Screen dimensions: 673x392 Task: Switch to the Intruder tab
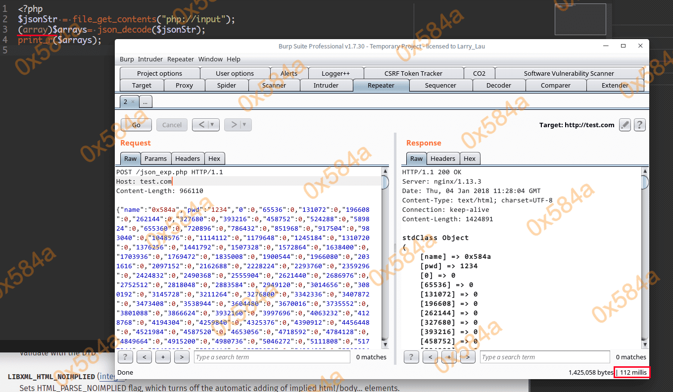tap(326, 85)
